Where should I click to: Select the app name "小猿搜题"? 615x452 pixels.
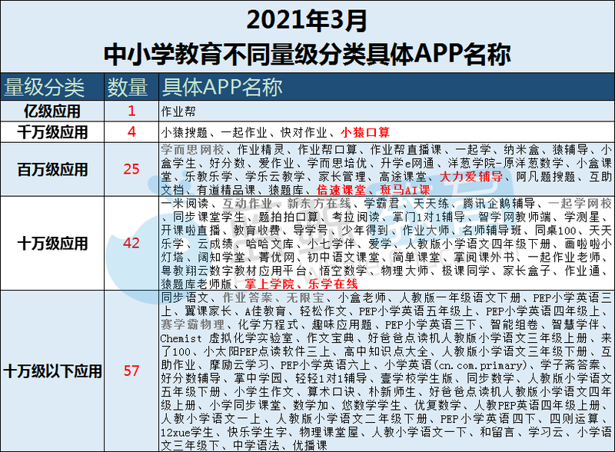[184, 133]
